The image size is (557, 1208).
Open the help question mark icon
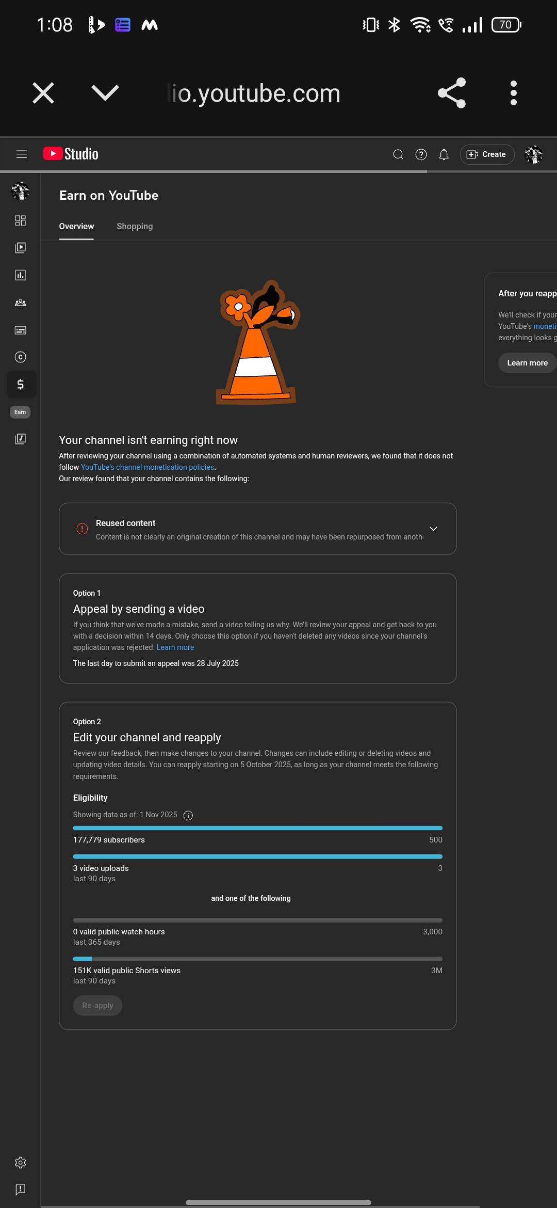421,154
